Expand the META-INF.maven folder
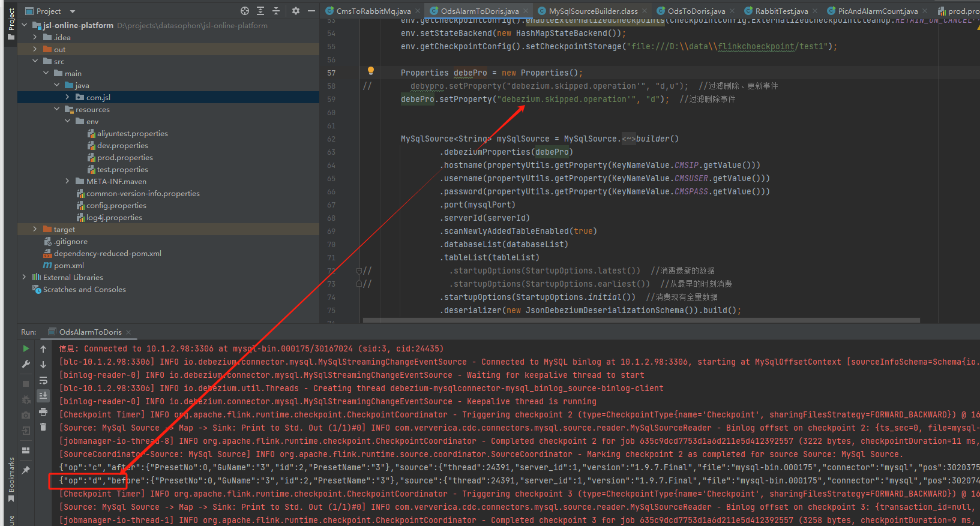The height and width of the screenshot is (526, 980). click(x=67, y=181)
